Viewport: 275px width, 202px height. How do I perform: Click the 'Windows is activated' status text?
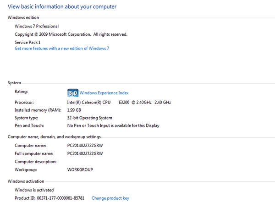tap(34, 190)
